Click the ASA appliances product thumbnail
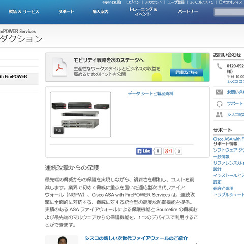Image resolution: width=244 pixels, height=244 pixels. tap(80, 114)
